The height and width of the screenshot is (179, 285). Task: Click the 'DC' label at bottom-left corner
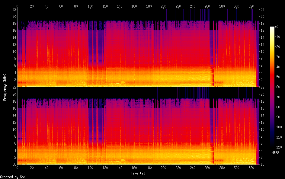[14, 164]
